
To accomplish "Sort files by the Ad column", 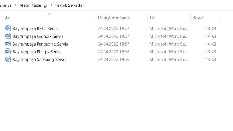I will coord(8,18).
